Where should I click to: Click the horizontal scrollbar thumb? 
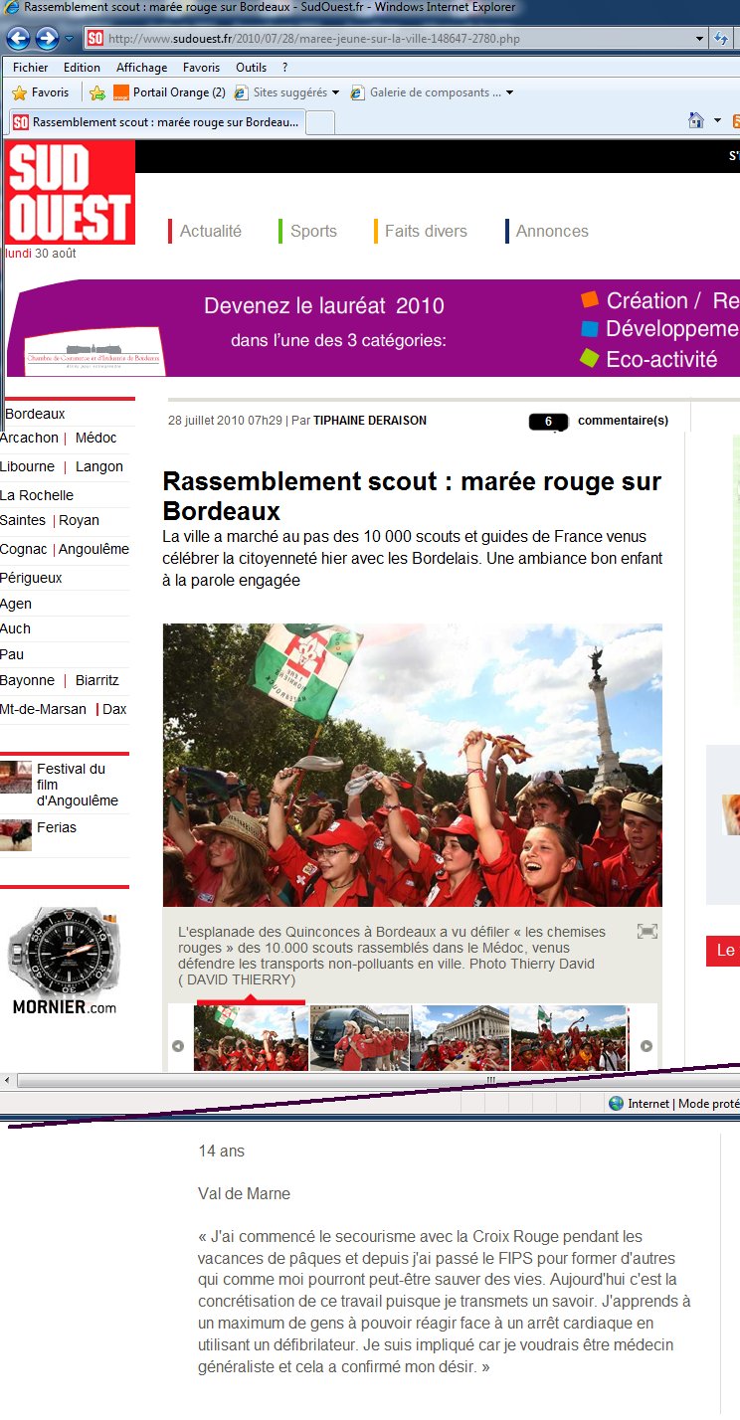(490, 1080)
